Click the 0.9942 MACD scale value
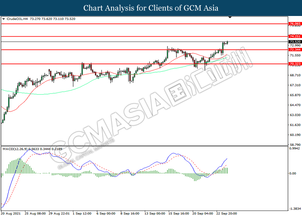Screen dimensions: 302x216 click(295, 148)
